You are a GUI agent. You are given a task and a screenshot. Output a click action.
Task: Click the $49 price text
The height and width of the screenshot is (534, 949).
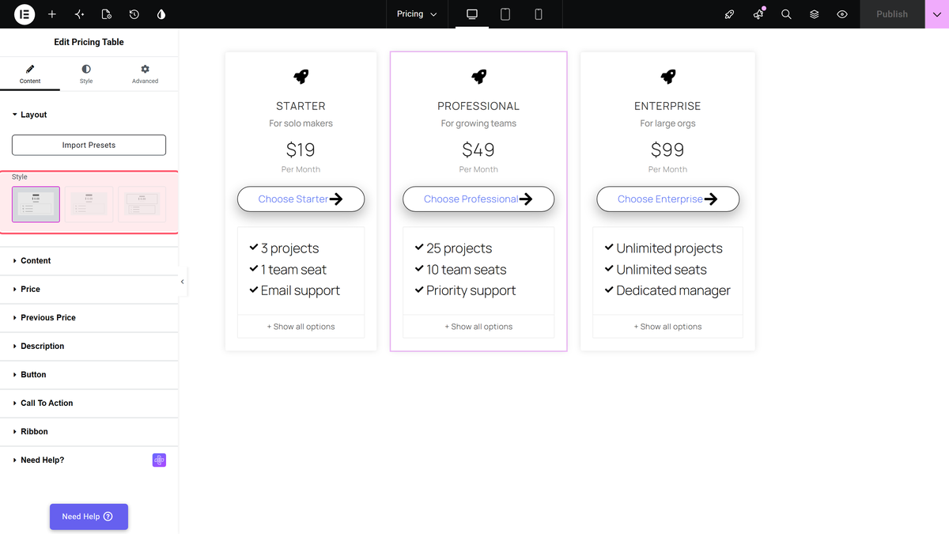point(478,150)
